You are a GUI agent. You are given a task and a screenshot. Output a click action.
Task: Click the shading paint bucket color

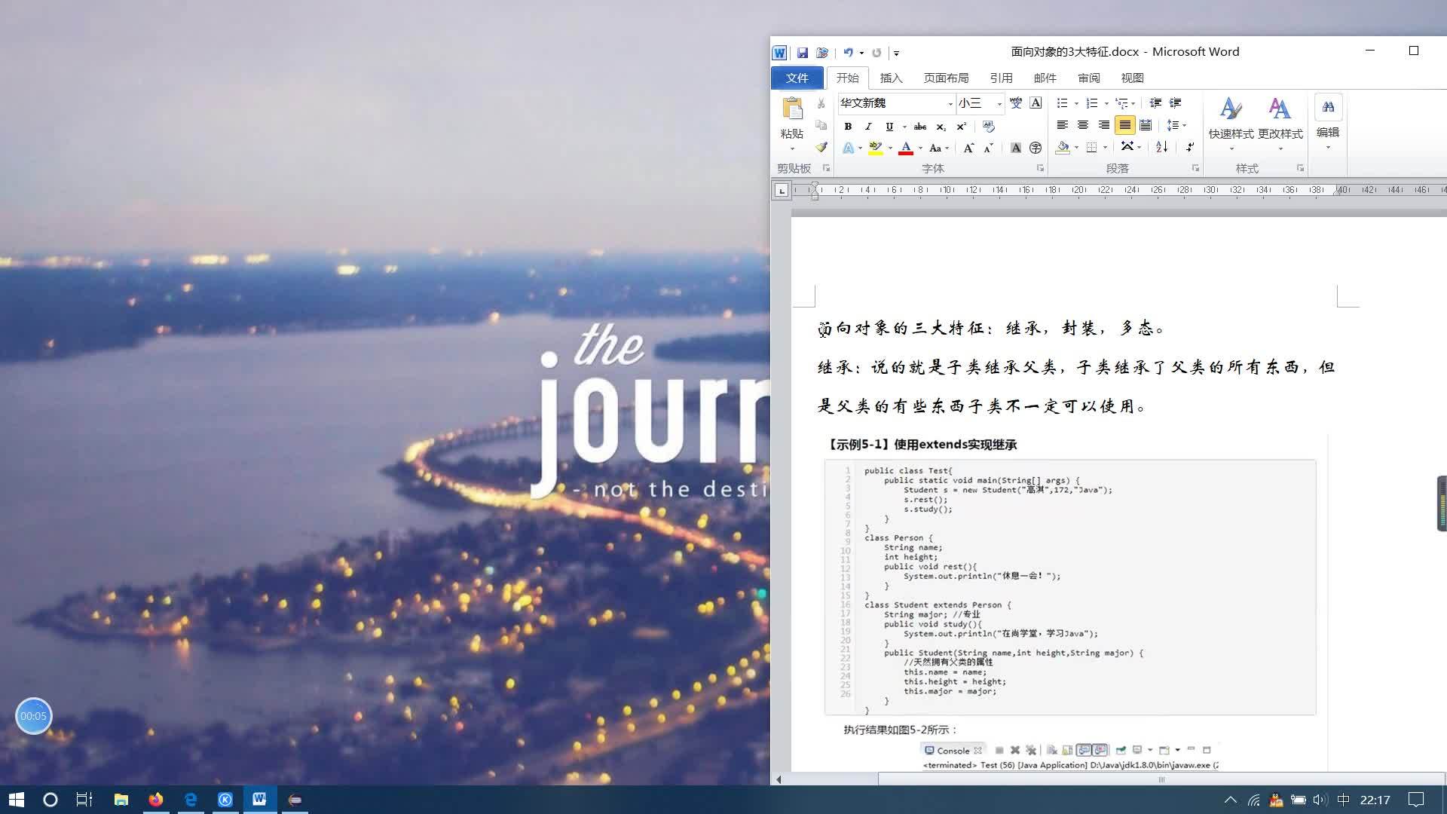(x=1063, y=147)
